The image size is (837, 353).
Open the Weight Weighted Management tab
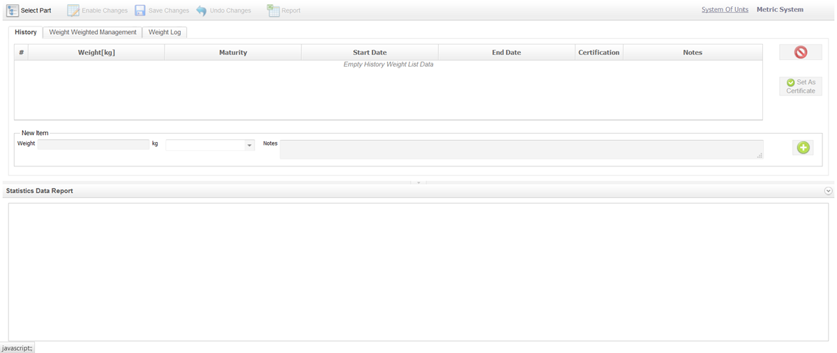[x=93, y=32]
